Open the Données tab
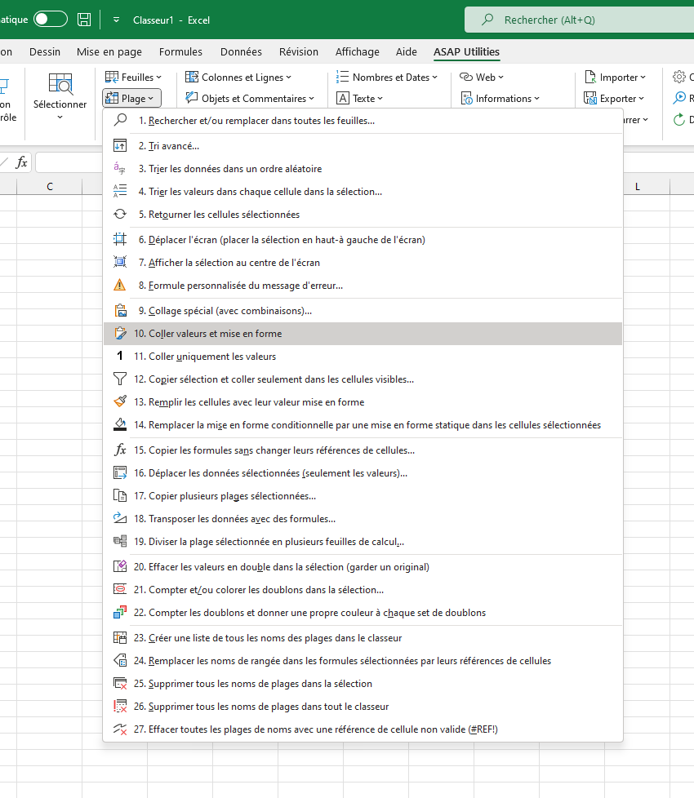 (x=241, y=51)
